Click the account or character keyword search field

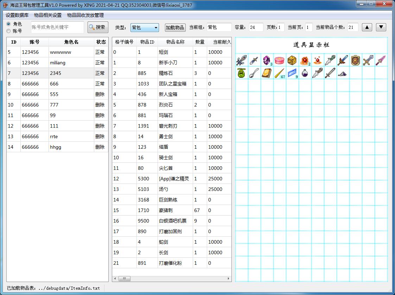pyautogui.click(x=57, y=27)
